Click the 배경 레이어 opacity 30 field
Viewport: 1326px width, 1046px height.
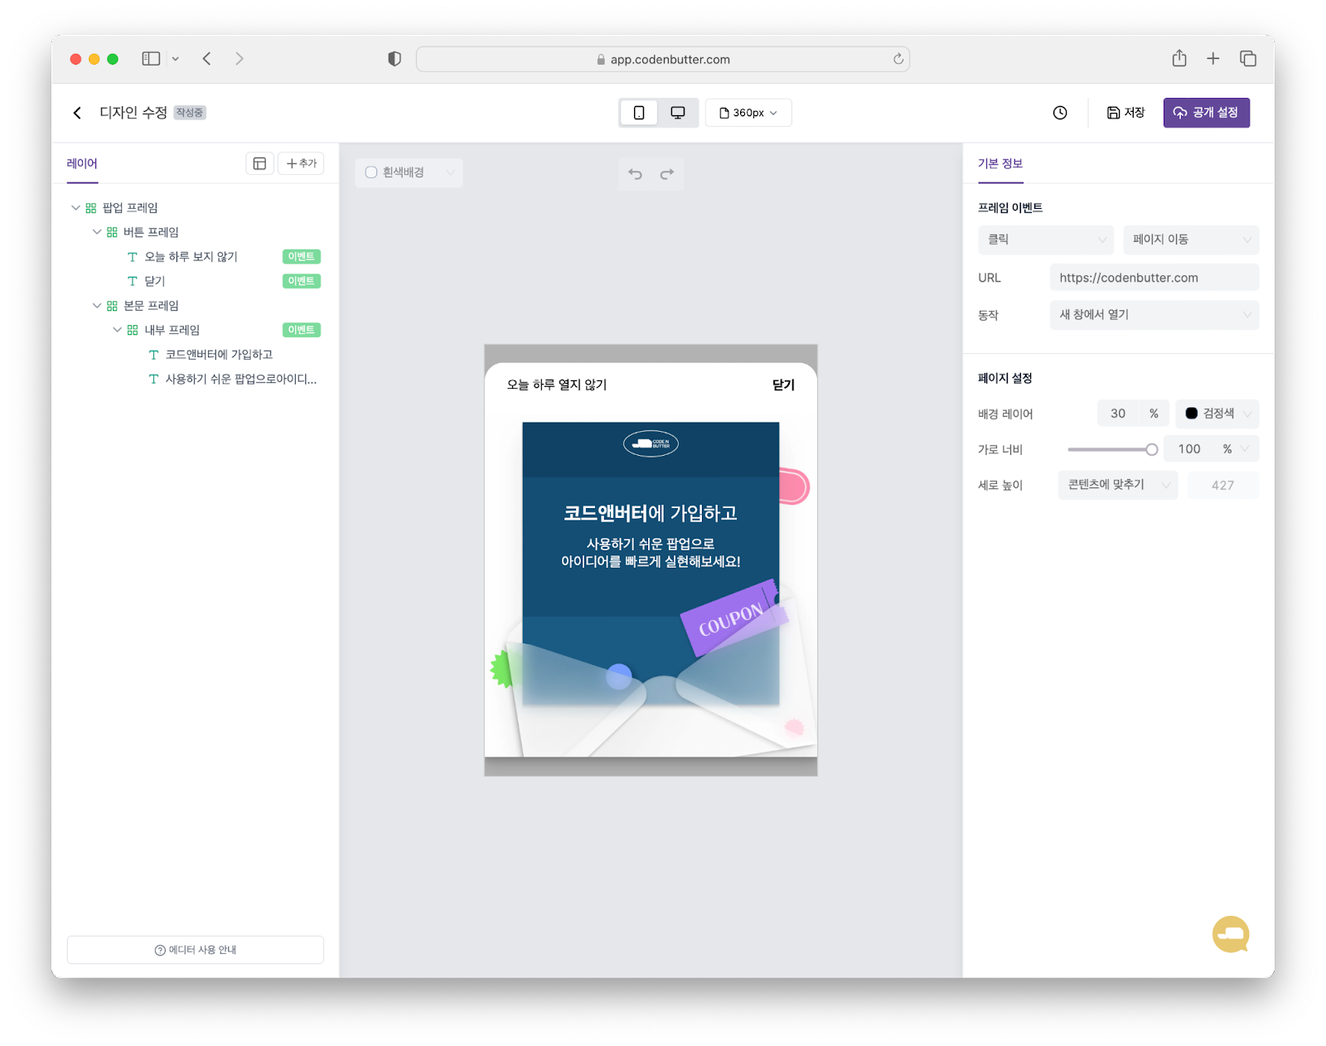point(1118,414)
